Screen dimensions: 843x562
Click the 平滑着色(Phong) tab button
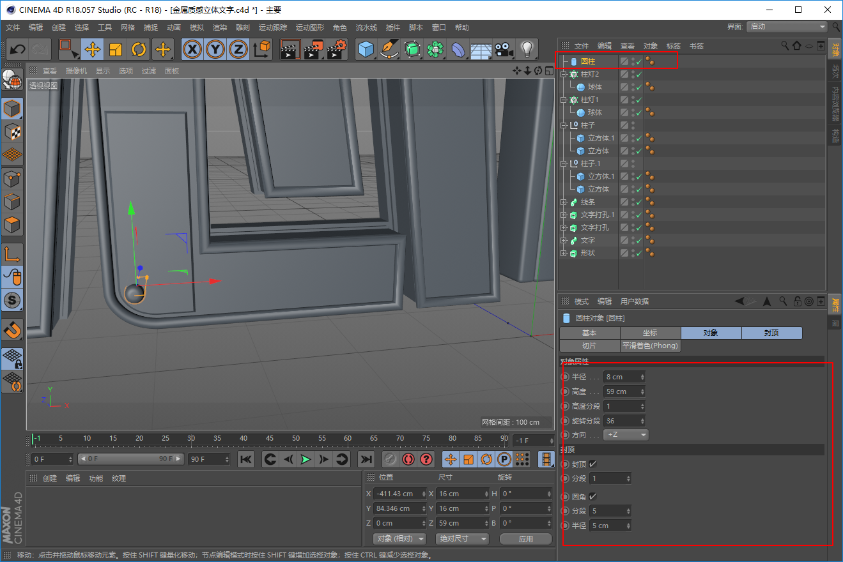click(650, 346)
